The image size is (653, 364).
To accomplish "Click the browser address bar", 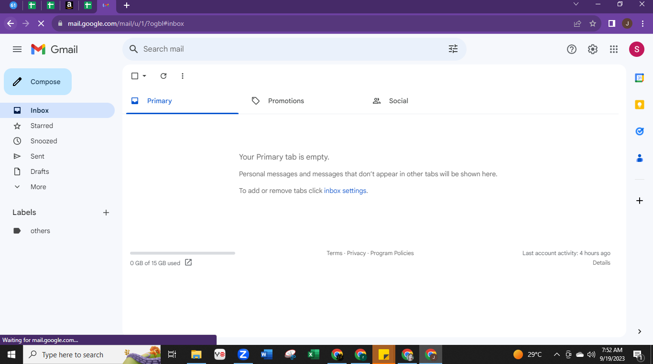I will [x=311, y=23].
